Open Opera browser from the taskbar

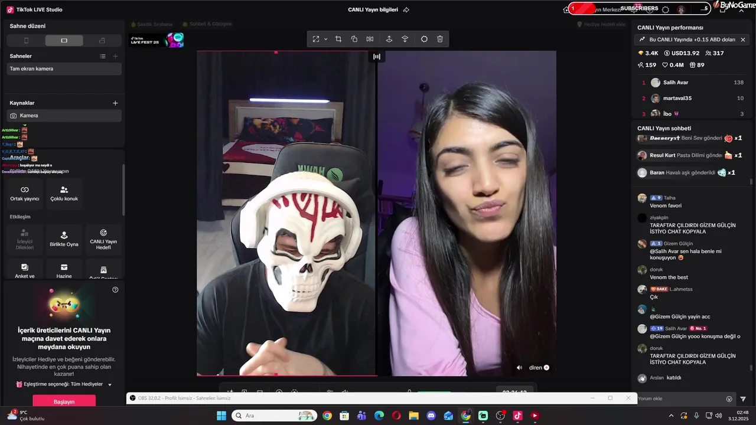[x=396, y=416]
